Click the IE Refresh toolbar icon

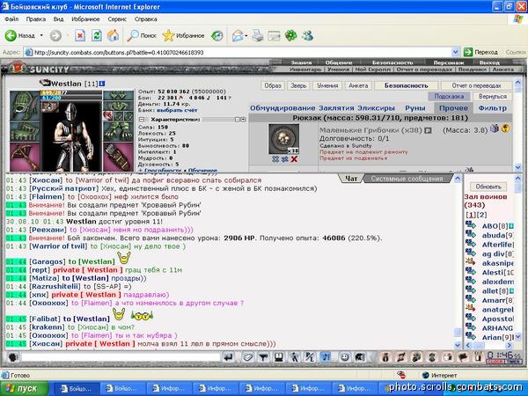tap(97, 35)
